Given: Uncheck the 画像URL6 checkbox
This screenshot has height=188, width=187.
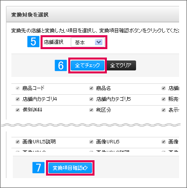Looking at the screenshot, I should (x=92, y=142).
